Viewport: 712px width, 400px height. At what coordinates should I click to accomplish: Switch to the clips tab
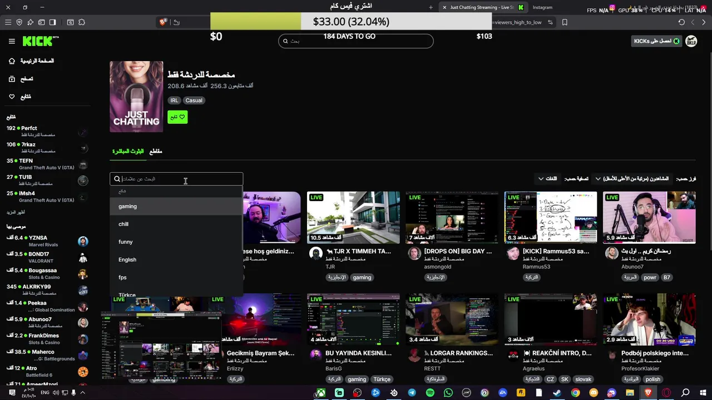(x=156, y=152)
